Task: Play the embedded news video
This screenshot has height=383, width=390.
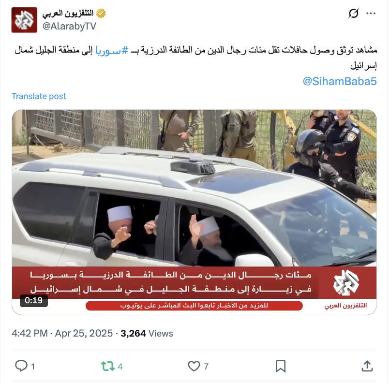Action: (194, 212)
